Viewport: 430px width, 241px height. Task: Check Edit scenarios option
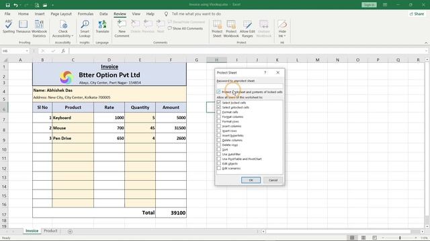219,168
